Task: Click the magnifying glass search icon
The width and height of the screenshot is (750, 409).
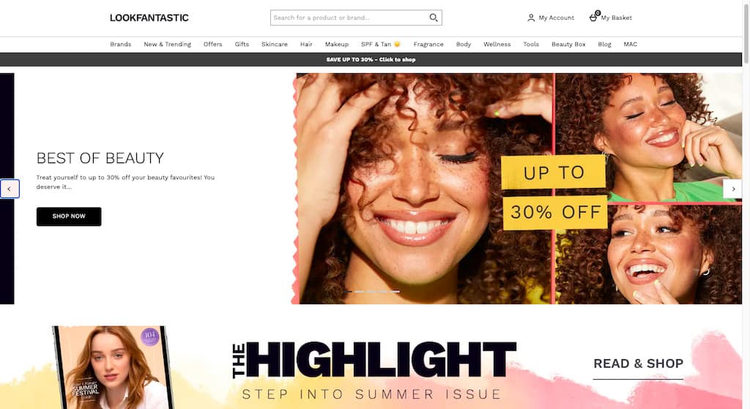Action: 434,18
